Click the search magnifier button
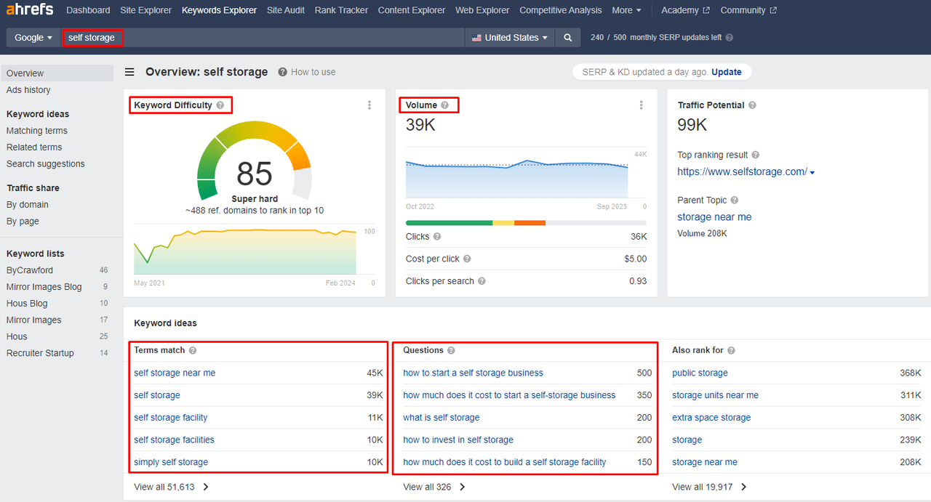Image resolution: width=931 pixels, height=502 pixels. pos(568,38)
